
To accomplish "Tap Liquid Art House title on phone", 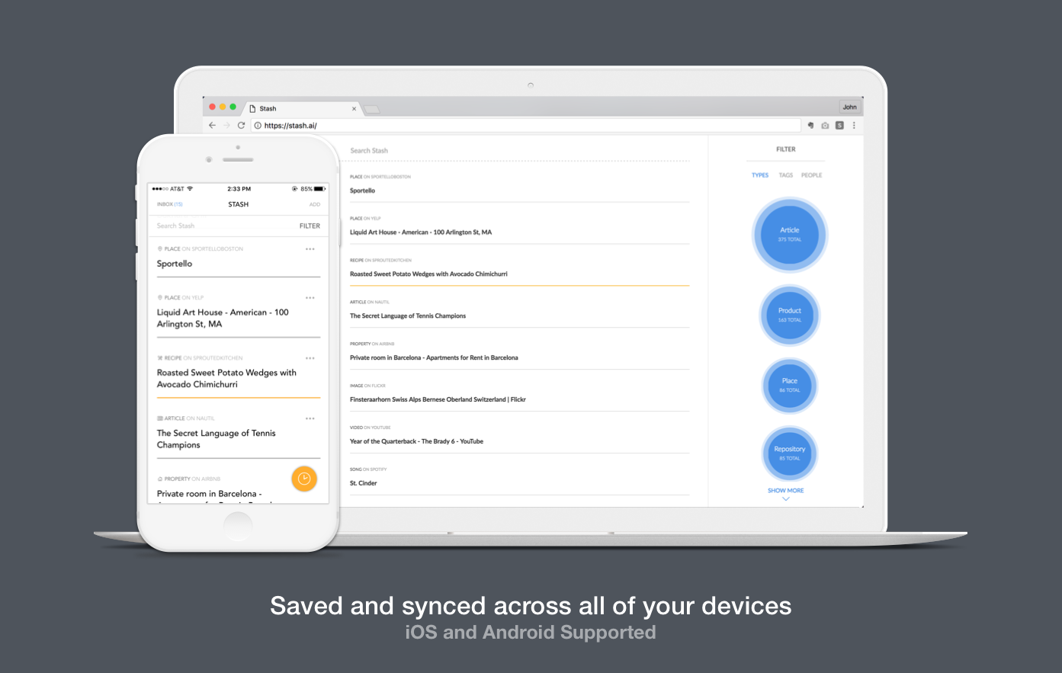I will (223, 318).
